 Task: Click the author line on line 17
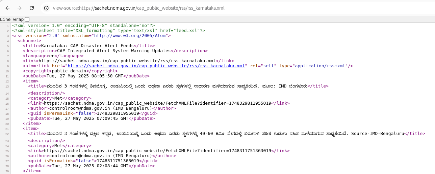pos(102,108)
